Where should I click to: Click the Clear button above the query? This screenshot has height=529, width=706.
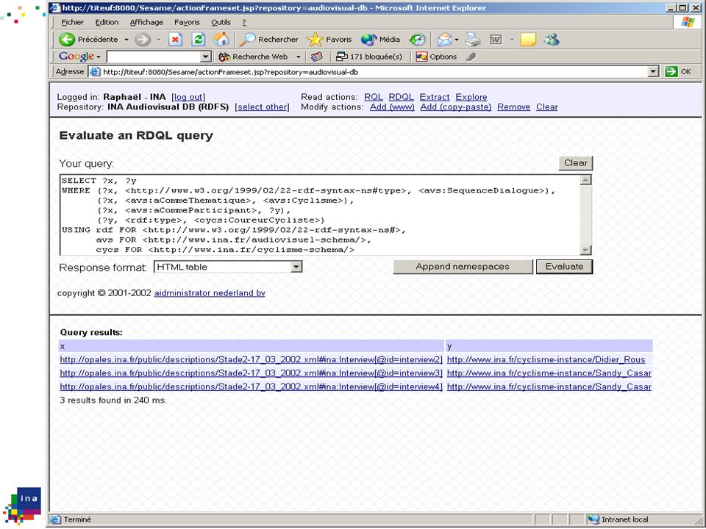575,163
